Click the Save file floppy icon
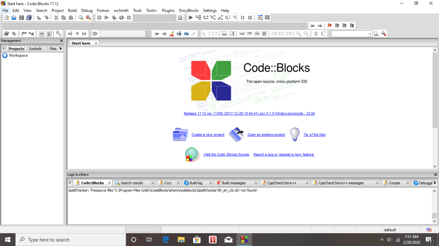 tap(21, 18)
